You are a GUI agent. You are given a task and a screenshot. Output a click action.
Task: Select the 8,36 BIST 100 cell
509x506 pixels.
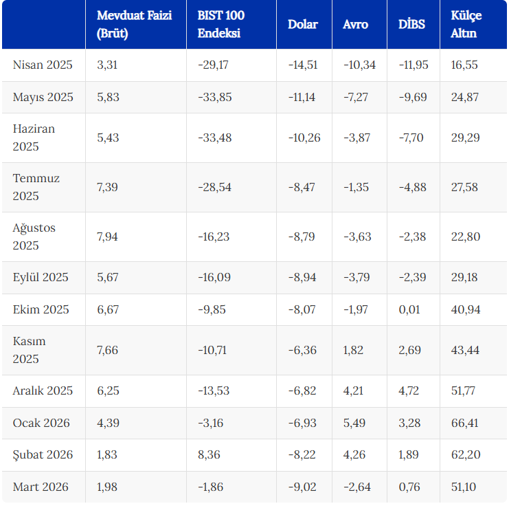tap(209, 454)
